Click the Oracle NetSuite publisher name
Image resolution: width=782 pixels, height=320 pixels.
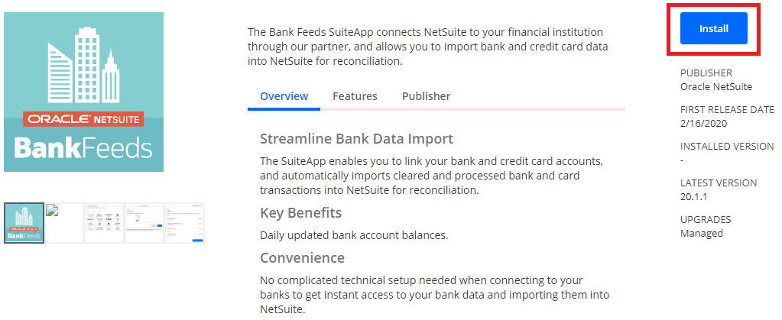pyautogui.click(x=716, y=87)
